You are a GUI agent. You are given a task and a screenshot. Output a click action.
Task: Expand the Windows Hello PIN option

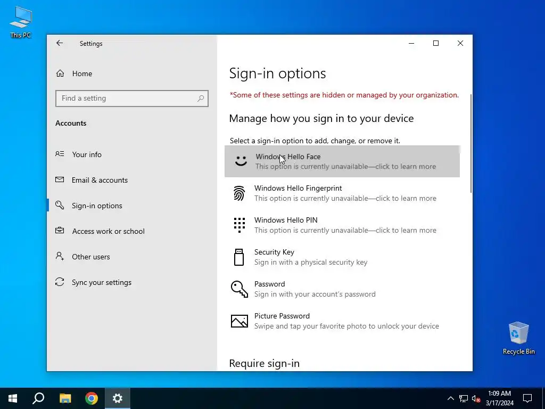coord(342,225)
